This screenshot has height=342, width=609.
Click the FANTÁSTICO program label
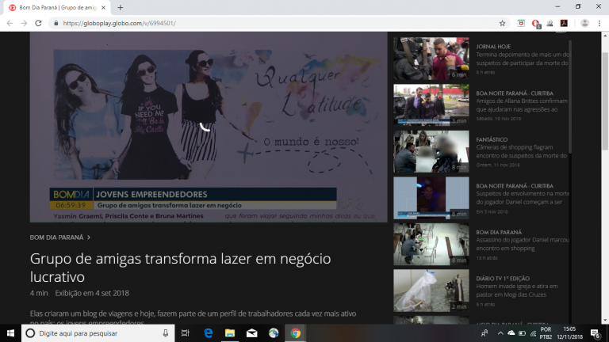click(x=492, y=139)
